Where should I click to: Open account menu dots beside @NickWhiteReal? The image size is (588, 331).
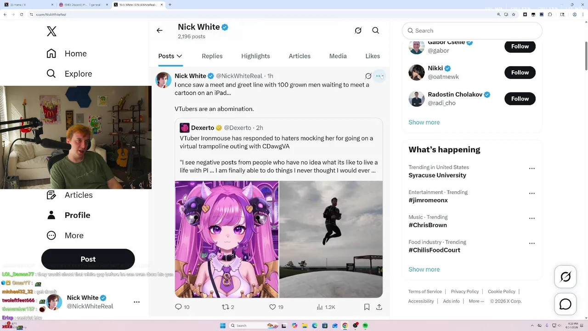point(136,302)
